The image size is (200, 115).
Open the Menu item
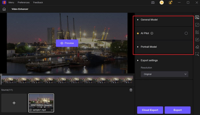point(11,2)
